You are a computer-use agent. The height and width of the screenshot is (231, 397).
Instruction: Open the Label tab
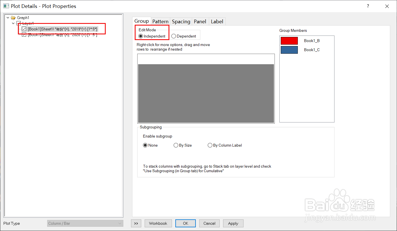point(217,22)
